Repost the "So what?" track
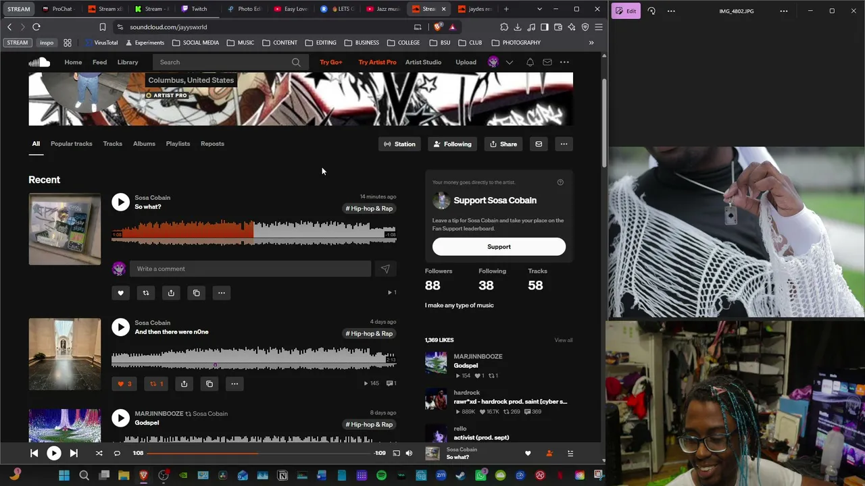The width and height of the screenshot is (865, 486). click(x=146, y=293)
